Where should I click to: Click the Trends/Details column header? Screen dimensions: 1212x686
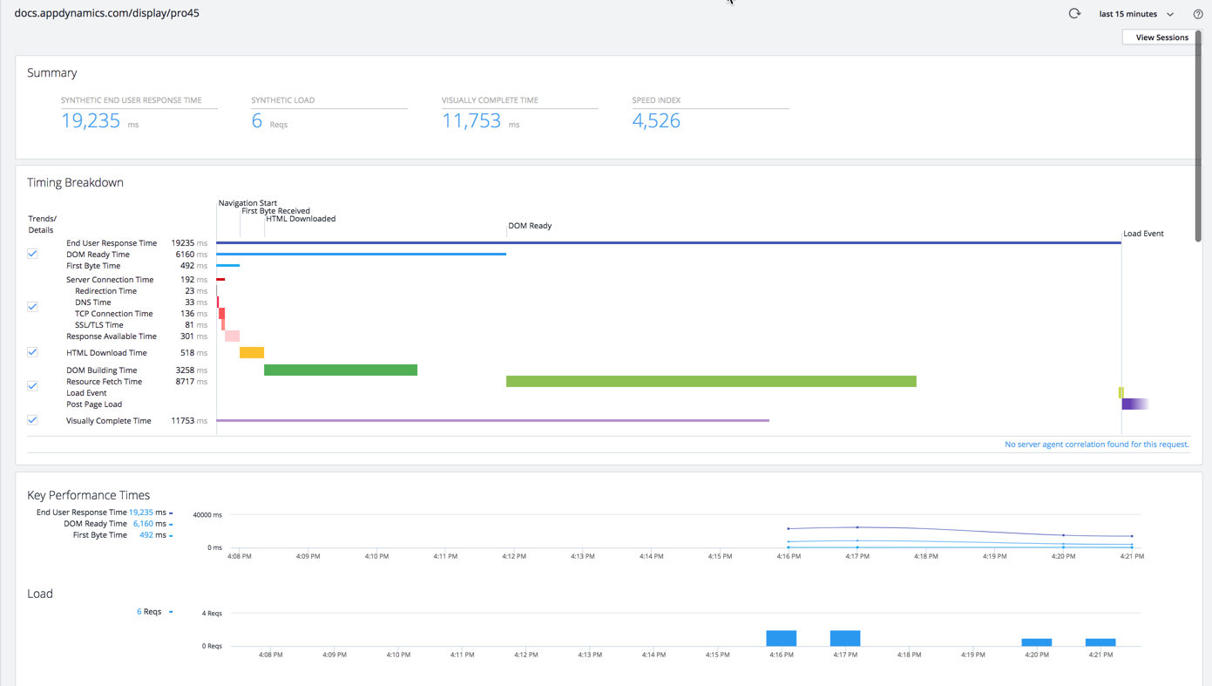[x=42, y=224]
